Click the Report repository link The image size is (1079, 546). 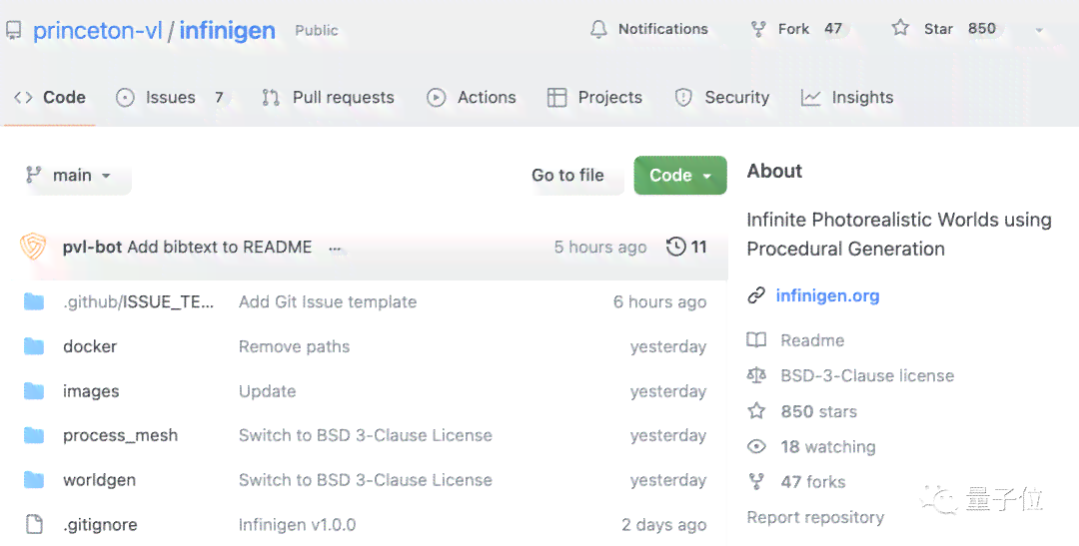point(815,517)
